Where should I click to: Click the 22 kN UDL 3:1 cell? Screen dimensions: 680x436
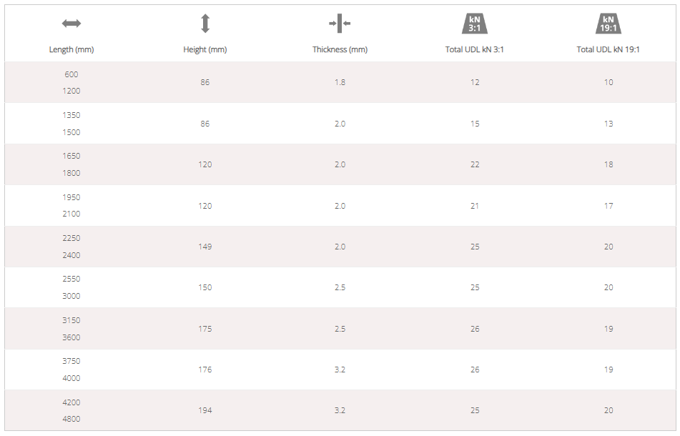pyautogui.click(x=475, y=164)
